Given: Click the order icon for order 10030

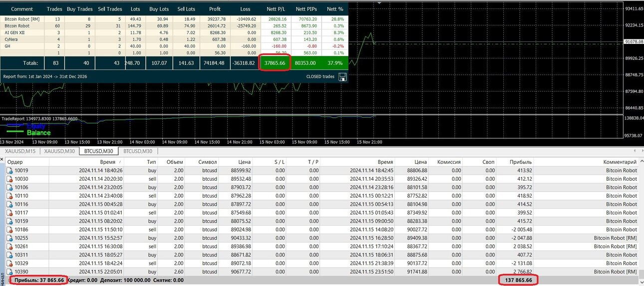Looking at the screenshot, I should (9, 179).
